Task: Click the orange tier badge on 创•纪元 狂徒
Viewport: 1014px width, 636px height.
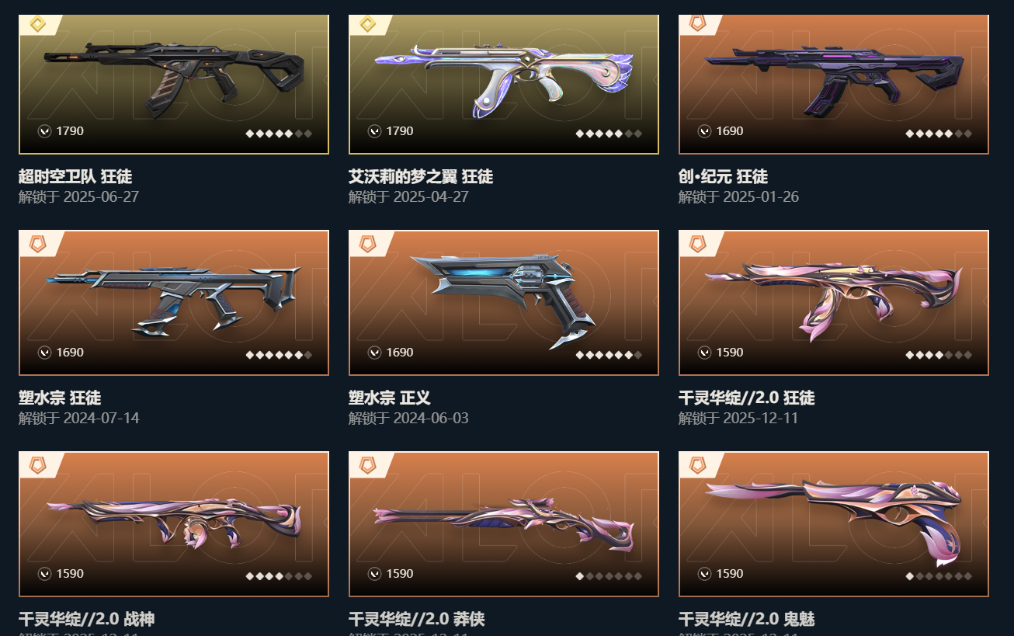Action: point(697,24)
